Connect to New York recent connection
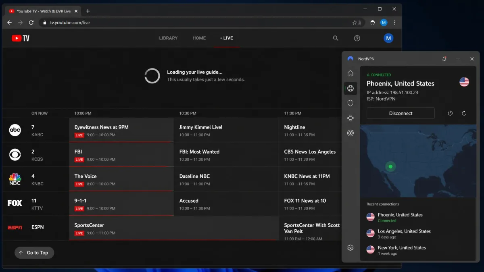 418,250
